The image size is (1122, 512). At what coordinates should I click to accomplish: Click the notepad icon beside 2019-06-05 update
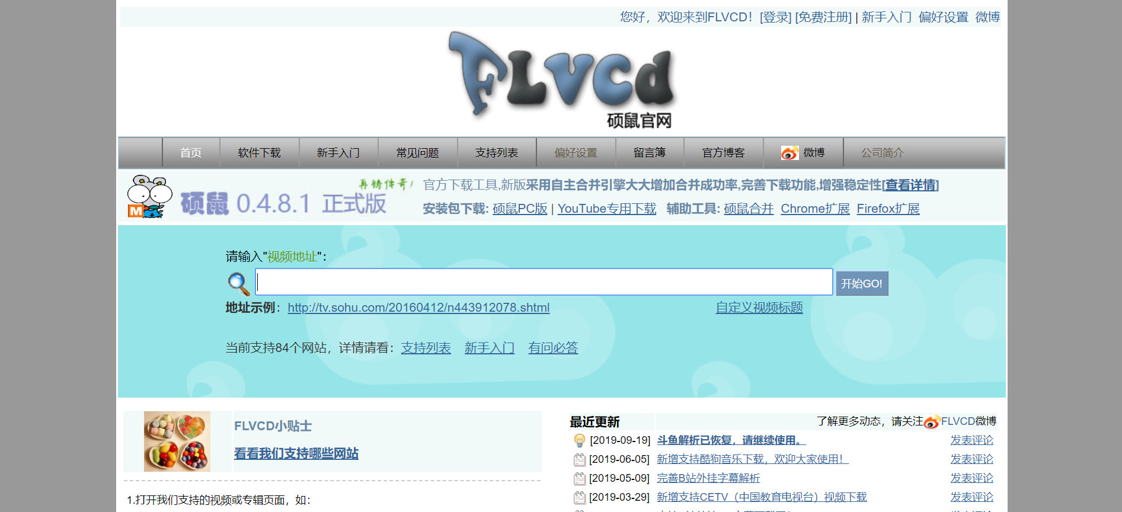click(579, 459)
